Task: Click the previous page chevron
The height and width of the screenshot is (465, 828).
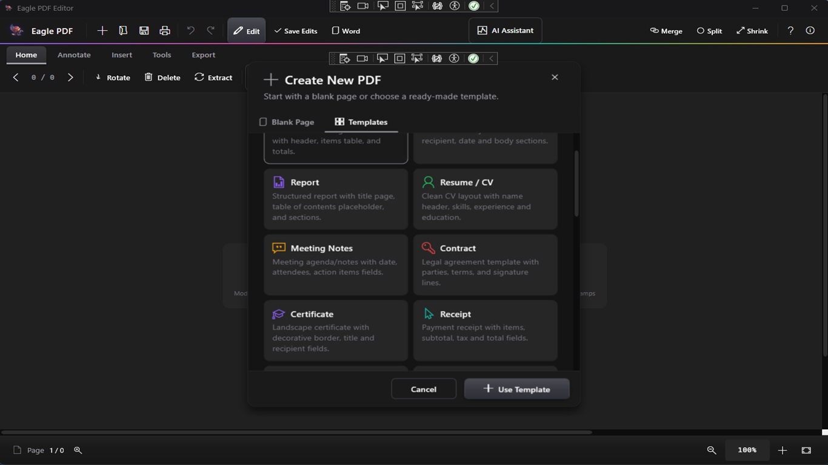Action: tap(16, 77)
